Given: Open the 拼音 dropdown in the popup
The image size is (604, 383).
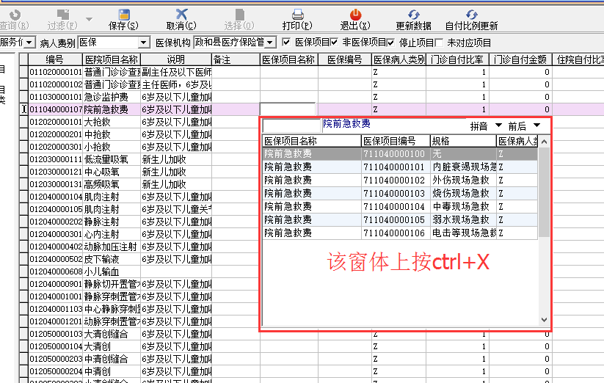Looking at the screenshot, I should 498,125.
